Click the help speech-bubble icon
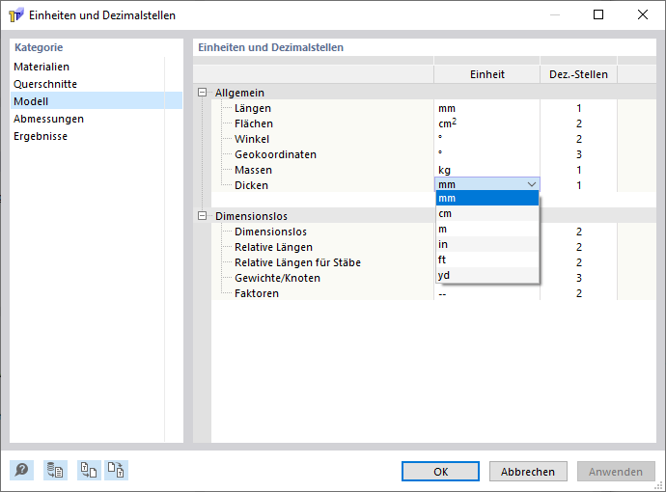 [21, 470]
